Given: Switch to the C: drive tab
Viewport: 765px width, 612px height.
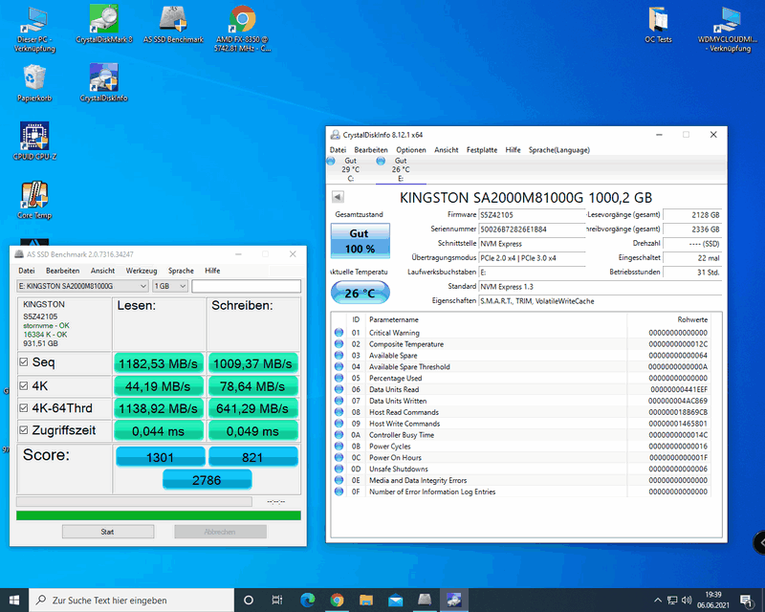Looking at the screenshot, I should [x=350, y=170].
